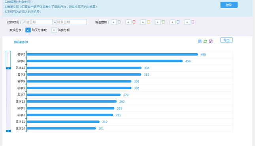Click the 结束日期 end date field
The image size is (257, 146).
coord(72,22)
